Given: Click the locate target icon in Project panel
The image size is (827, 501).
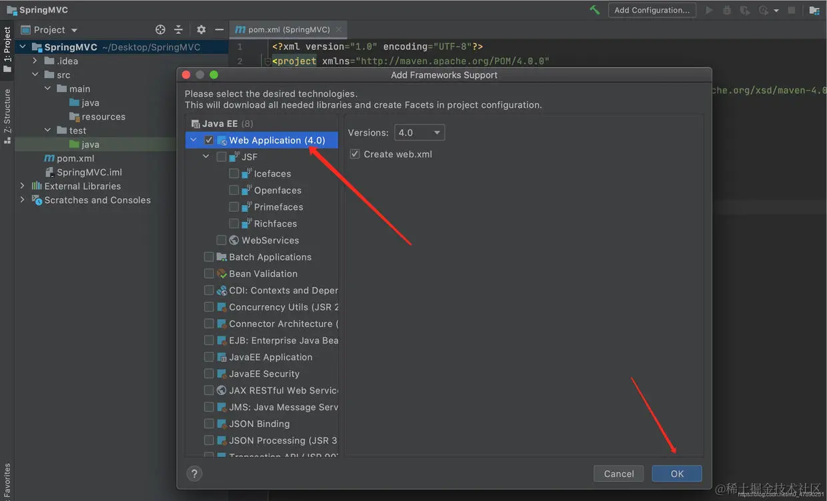Looking at the screenshot, I should 160,29.
